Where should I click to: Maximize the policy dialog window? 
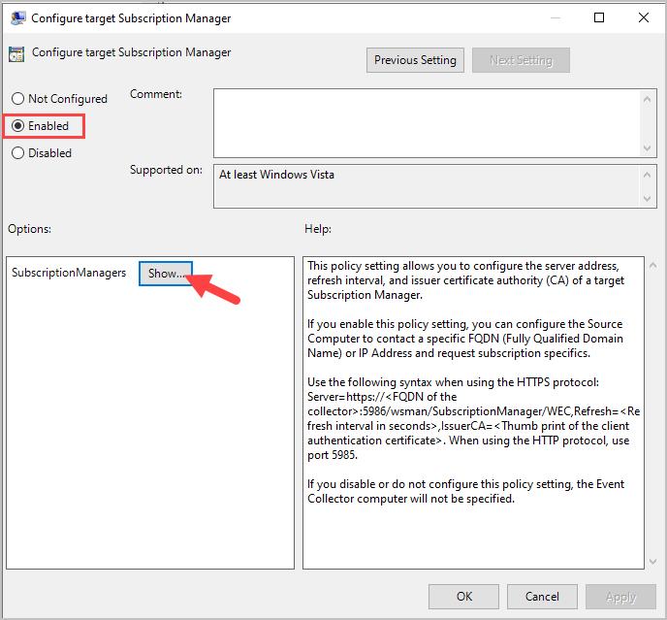(x=599, y=17)
